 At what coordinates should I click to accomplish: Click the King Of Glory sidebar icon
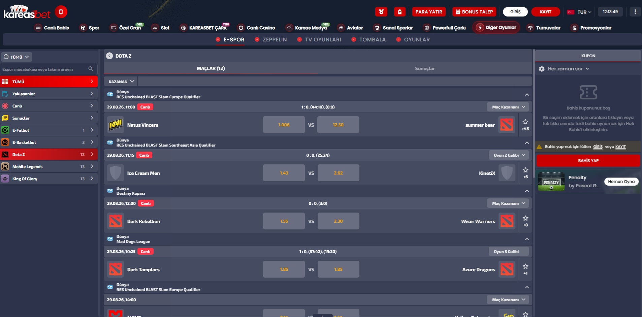(5, 179)
